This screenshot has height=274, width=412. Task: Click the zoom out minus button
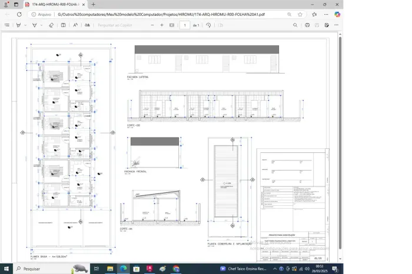(152, 25)
